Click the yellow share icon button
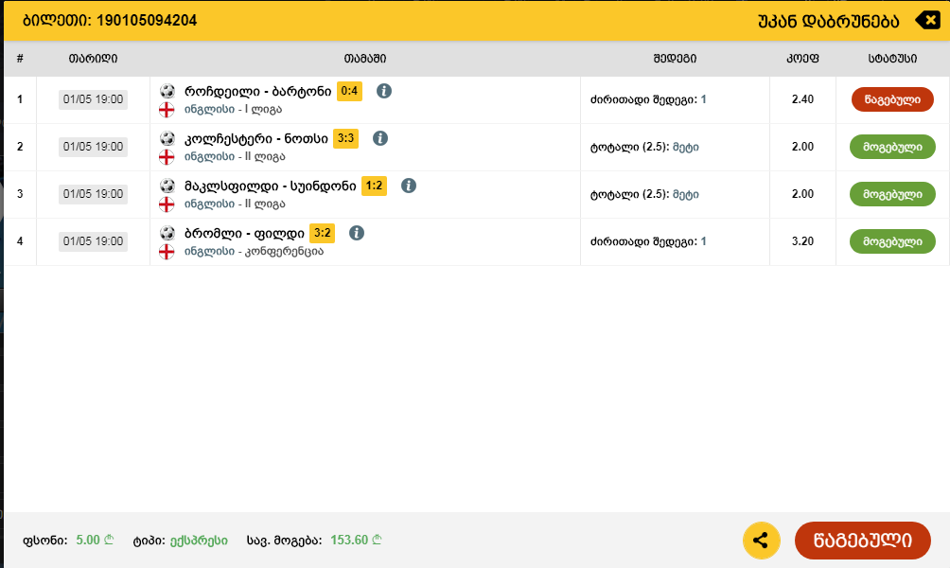The height and width of the screenshot is (568, 950). pos(761,541)
